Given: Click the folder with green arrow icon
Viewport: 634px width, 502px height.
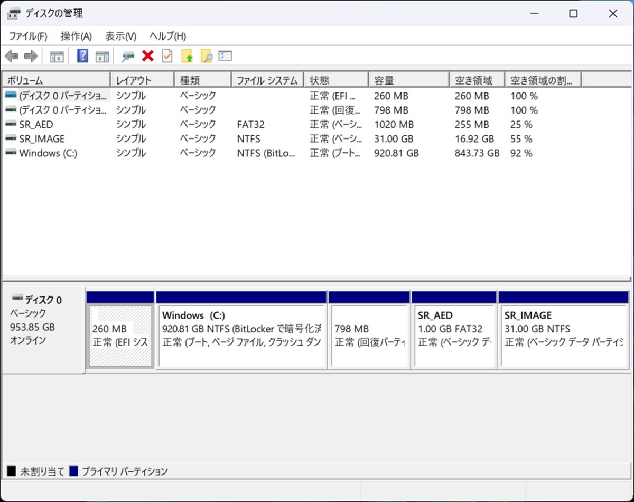Looking at the screenshot, I should point(187,56).
